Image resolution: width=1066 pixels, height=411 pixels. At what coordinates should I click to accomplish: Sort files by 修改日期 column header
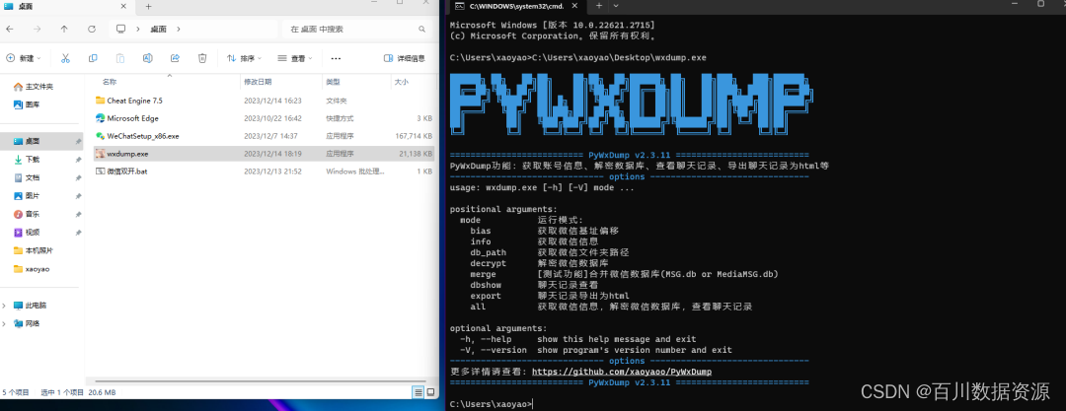coord(258,82)
